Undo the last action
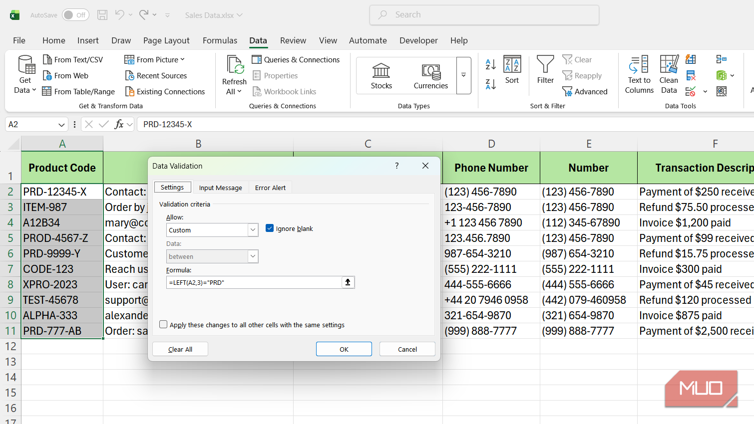This screenshot has width=754, height=424. [119, 14]
